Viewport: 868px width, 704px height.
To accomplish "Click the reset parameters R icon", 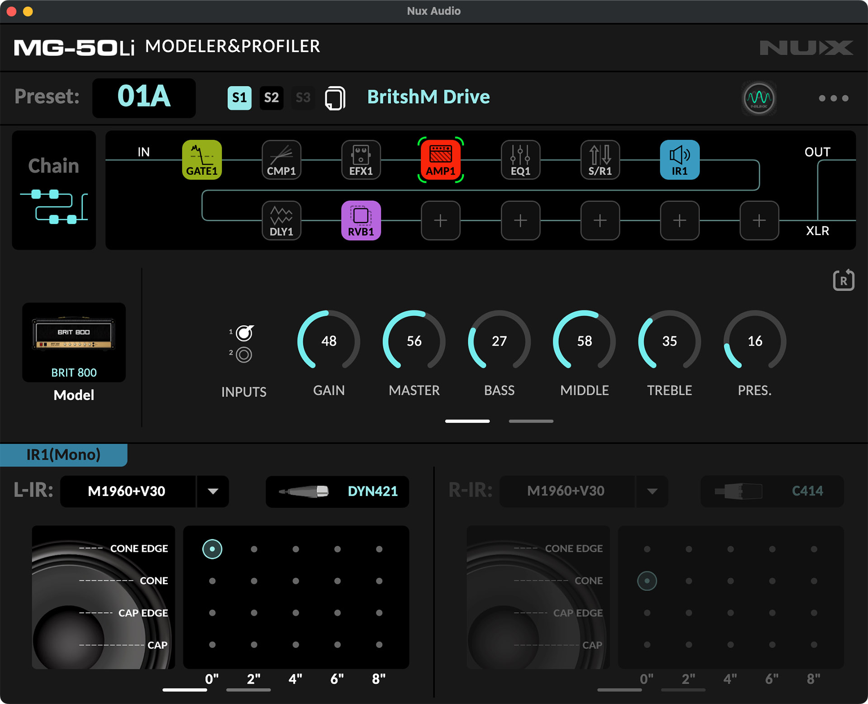I will click(843, 280).
